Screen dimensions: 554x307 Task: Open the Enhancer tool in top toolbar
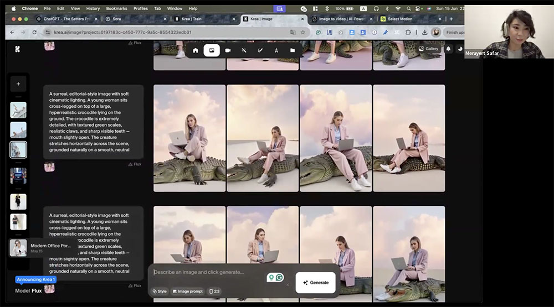click(x=244, y=50)
